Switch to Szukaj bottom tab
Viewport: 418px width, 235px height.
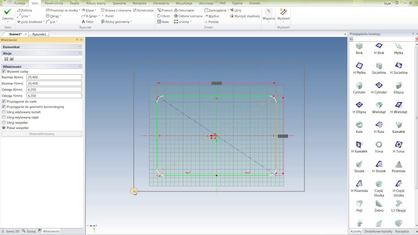click(29, 231)
